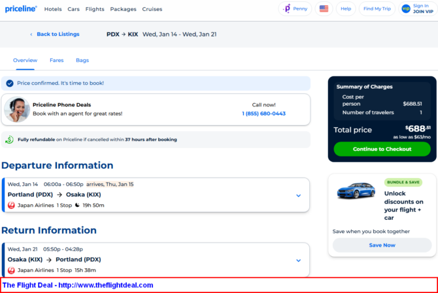Click the US flag country selector
Screen dimensions: 438x293
point(324,9)
